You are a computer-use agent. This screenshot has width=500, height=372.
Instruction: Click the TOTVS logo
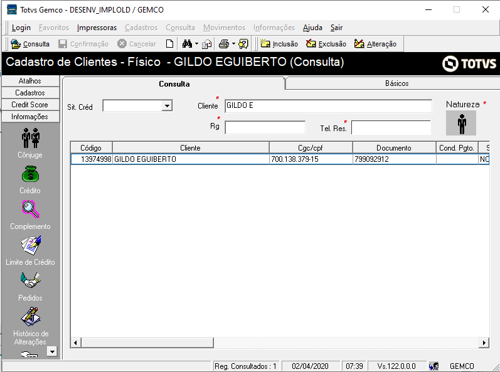[469, 63]
